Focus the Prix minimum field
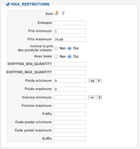The image size is (140, 149). (70, 31)
